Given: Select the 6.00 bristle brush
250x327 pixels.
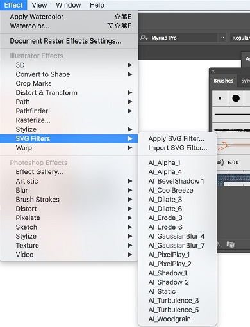Looking at the screenshot, I should (233, 163).
